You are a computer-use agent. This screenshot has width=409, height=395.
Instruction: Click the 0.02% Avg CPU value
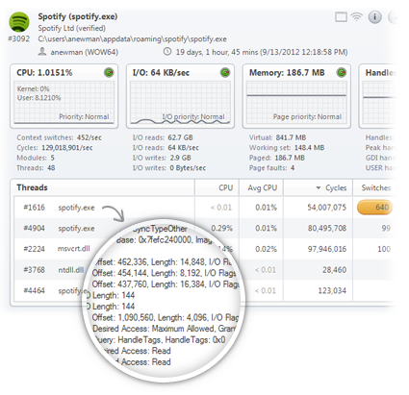click(x=266, y=249)
